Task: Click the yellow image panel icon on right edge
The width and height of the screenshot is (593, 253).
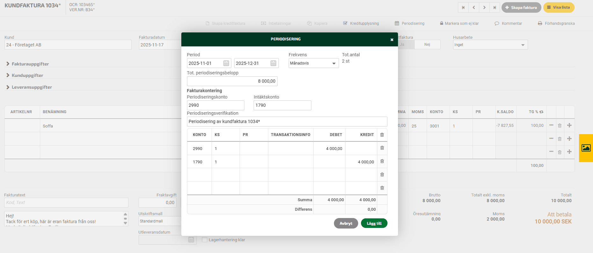Action: pyautogui.click(x=586, y=148)
